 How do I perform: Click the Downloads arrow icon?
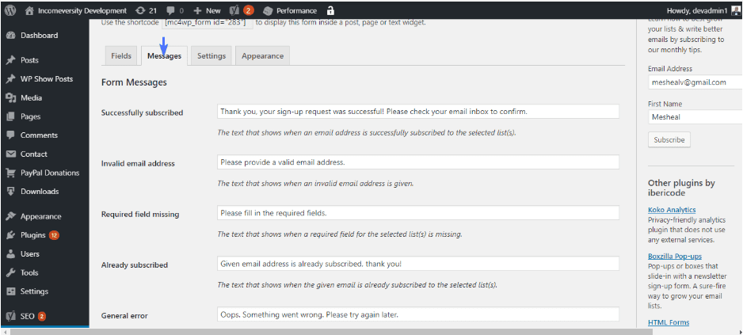tap(11, 192)
